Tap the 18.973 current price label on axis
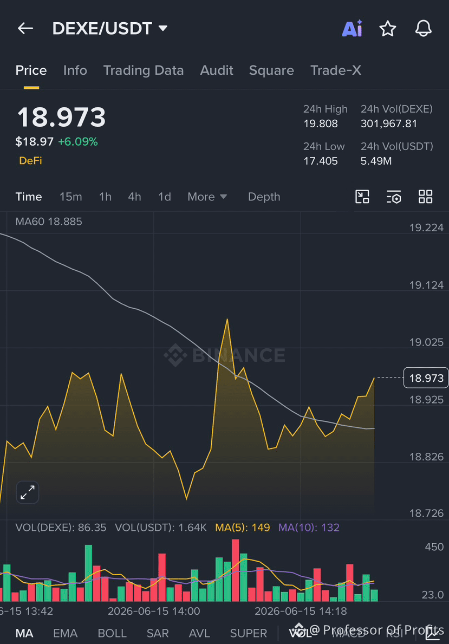The height and width of the screenshot is (644, 449). pyautogui.click(x=426, y=378)
